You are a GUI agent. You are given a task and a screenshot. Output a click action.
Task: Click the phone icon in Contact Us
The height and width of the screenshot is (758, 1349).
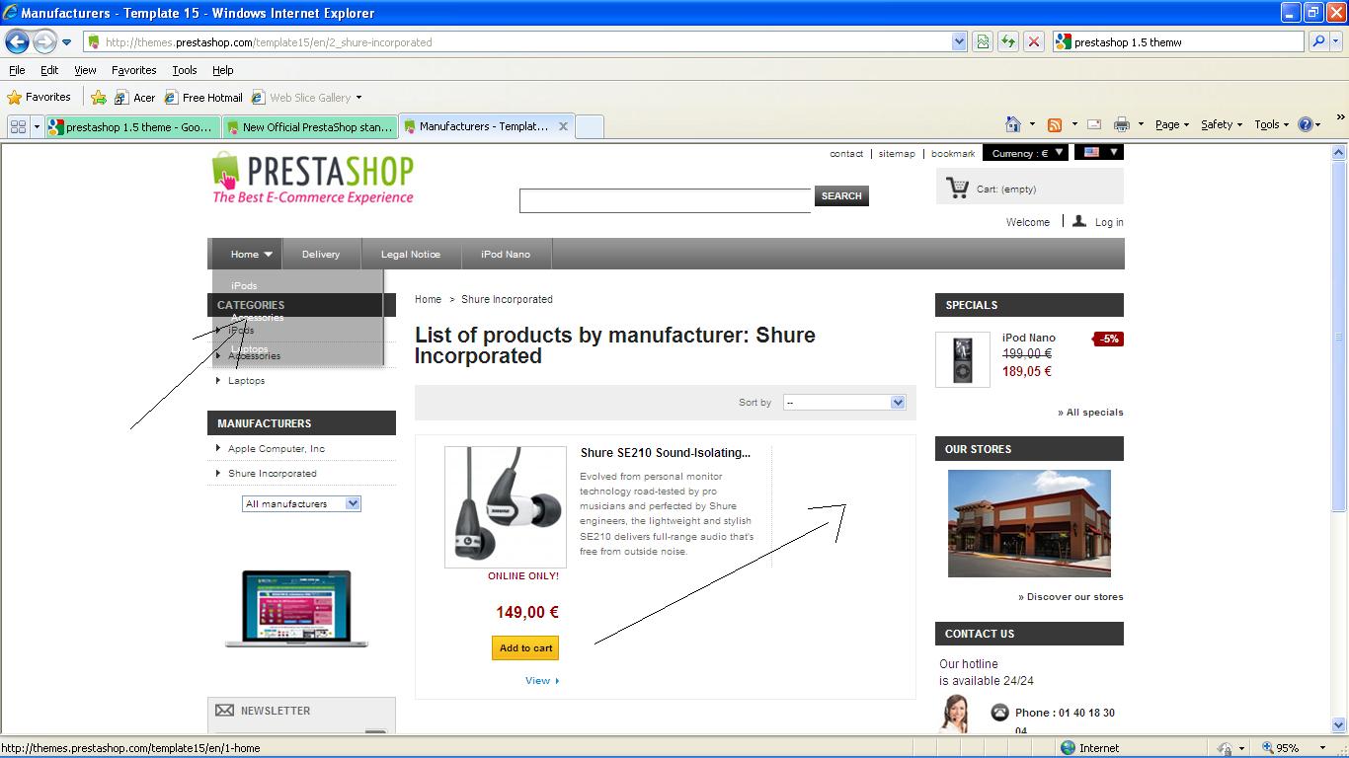click(999, 712)
